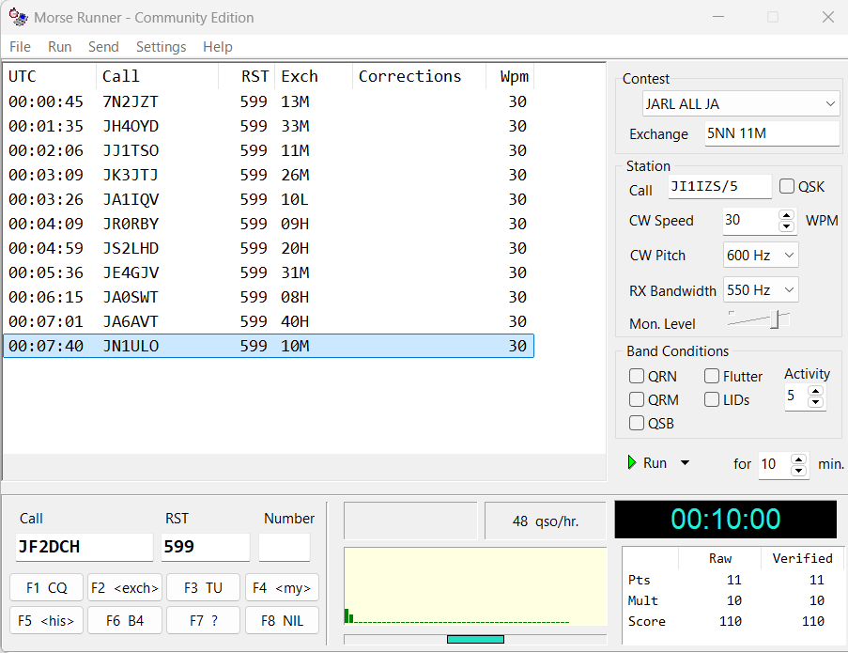Click the Morse Runner app icon in title bar
The width and height of the screenshot is (848, 653).
[19, 17]
